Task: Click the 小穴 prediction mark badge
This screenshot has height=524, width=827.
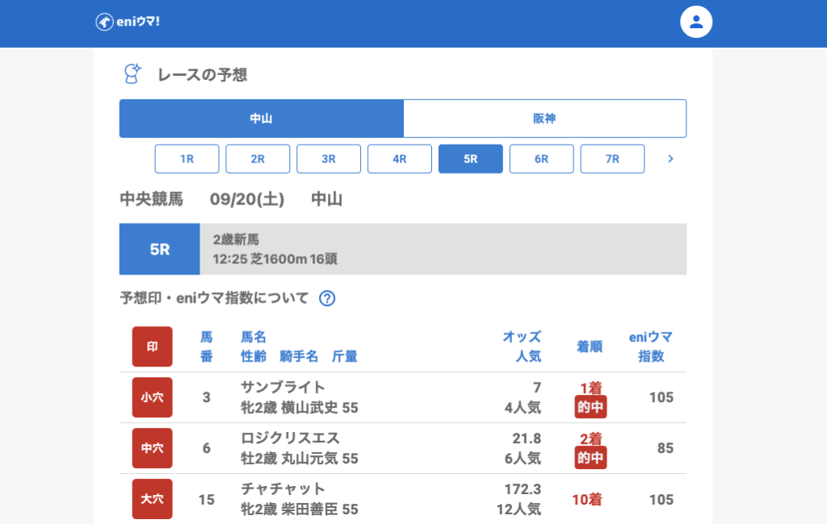Action: tap(152, 397)
